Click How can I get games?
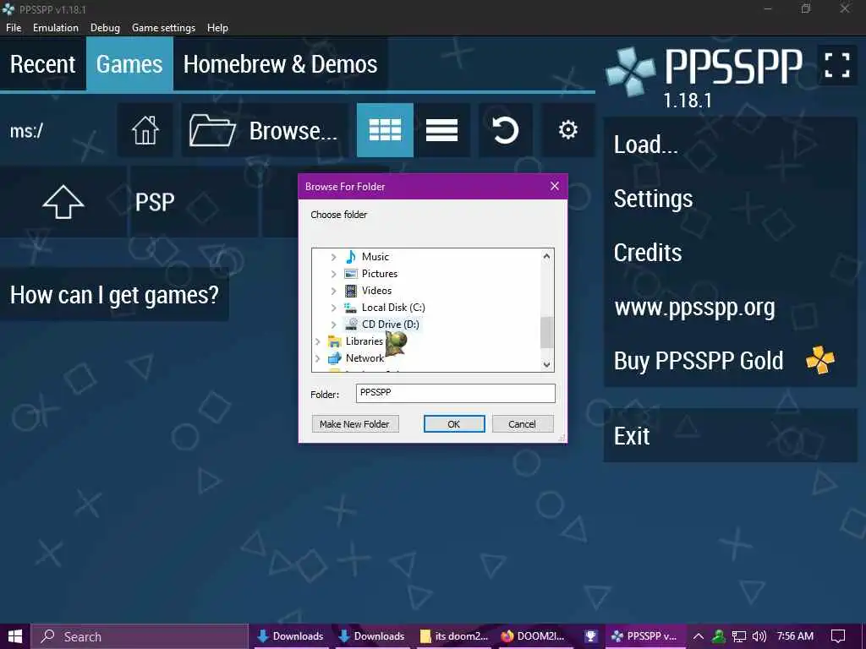The width and height of the screenshot is (866, 649). (x=114, y=295)
